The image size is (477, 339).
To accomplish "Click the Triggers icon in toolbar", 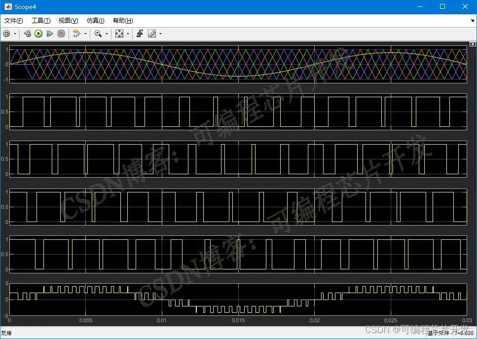I will [140, 34].
